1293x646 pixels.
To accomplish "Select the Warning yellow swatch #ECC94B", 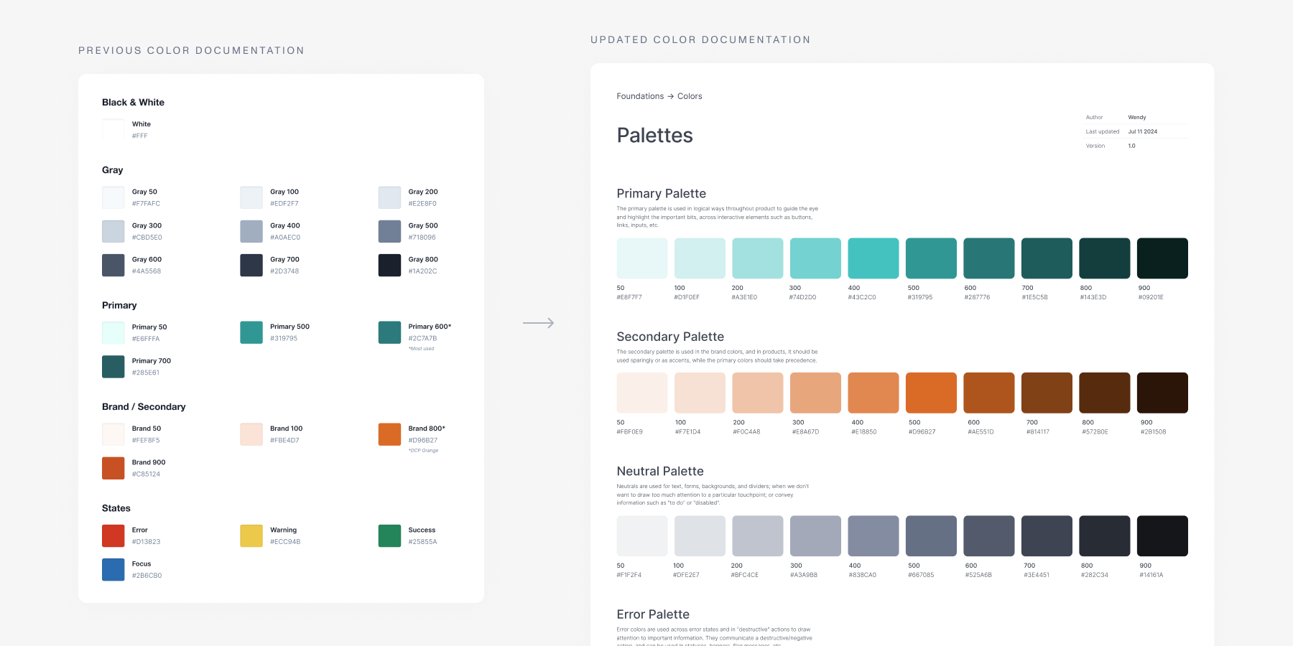I will 251,535.
